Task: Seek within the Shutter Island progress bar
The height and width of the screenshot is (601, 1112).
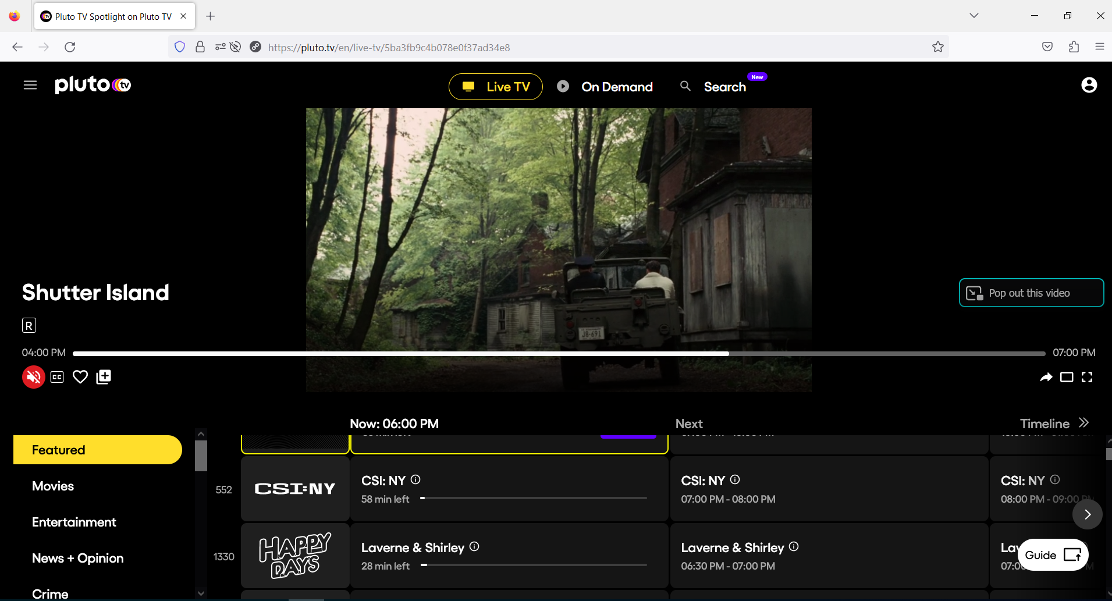Action: coord(559,353)
